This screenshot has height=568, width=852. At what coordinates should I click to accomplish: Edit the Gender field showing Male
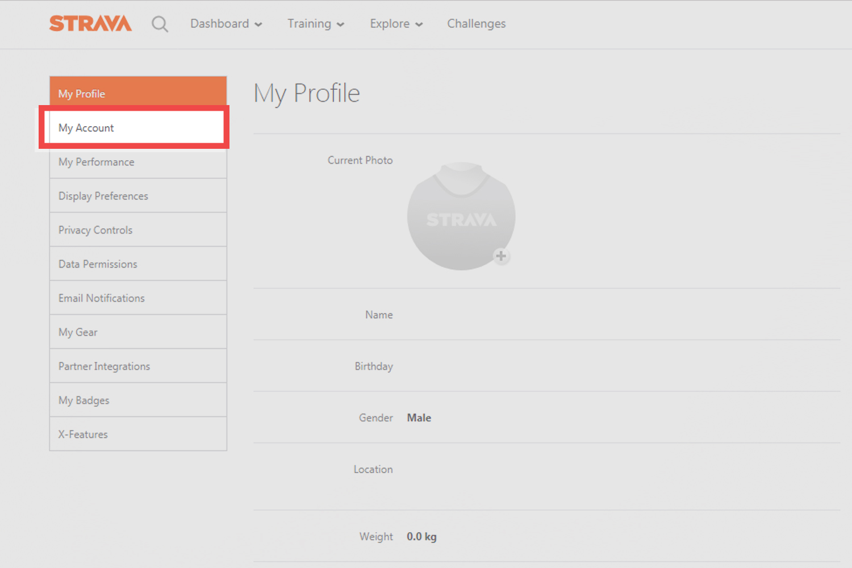pos(419,418)
